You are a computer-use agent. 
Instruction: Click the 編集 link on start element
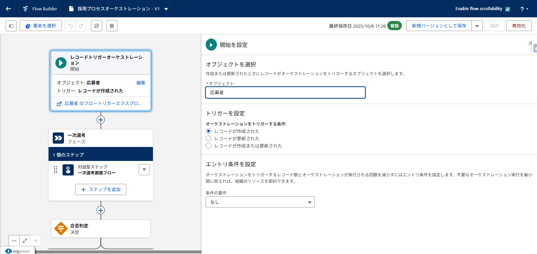(141, 83)
